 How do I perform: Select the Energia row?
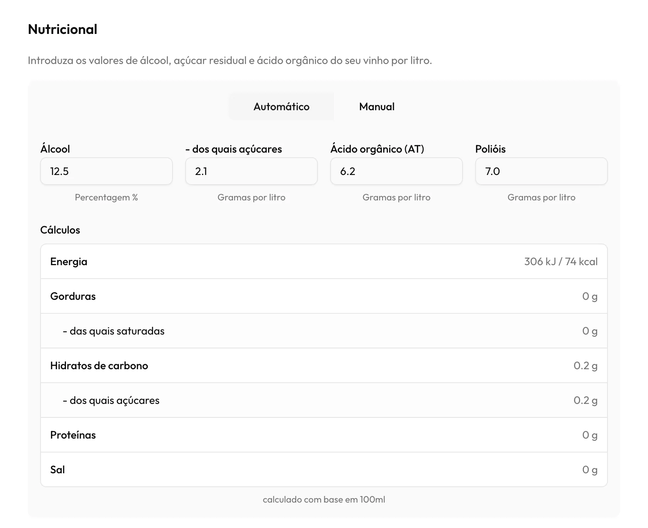point(324,261)
